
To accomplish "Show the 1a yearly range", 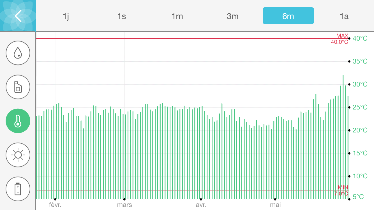I will tap(344, 16).
